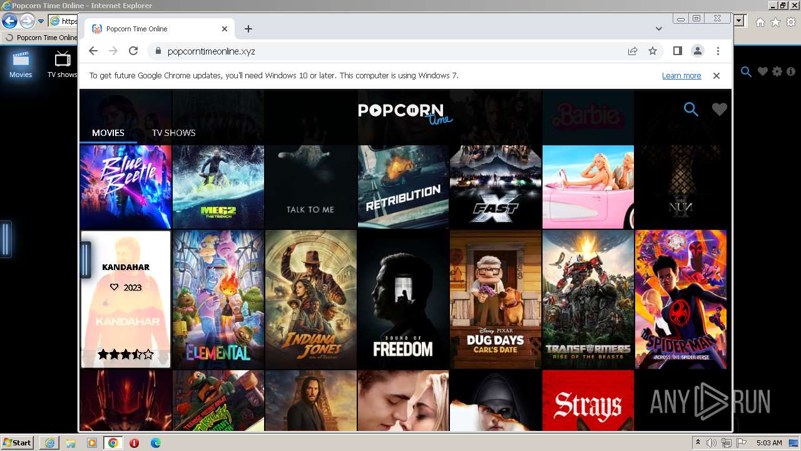Open the Indiana Jones poster
The image size is (801, 451).
pos(310,299)
